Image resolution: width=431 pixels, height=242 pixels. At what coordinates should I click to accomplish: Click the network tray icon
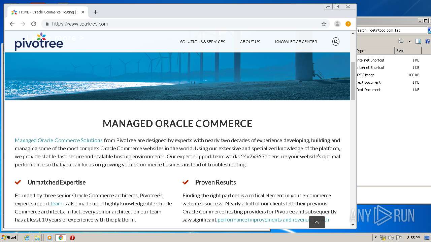383,238
